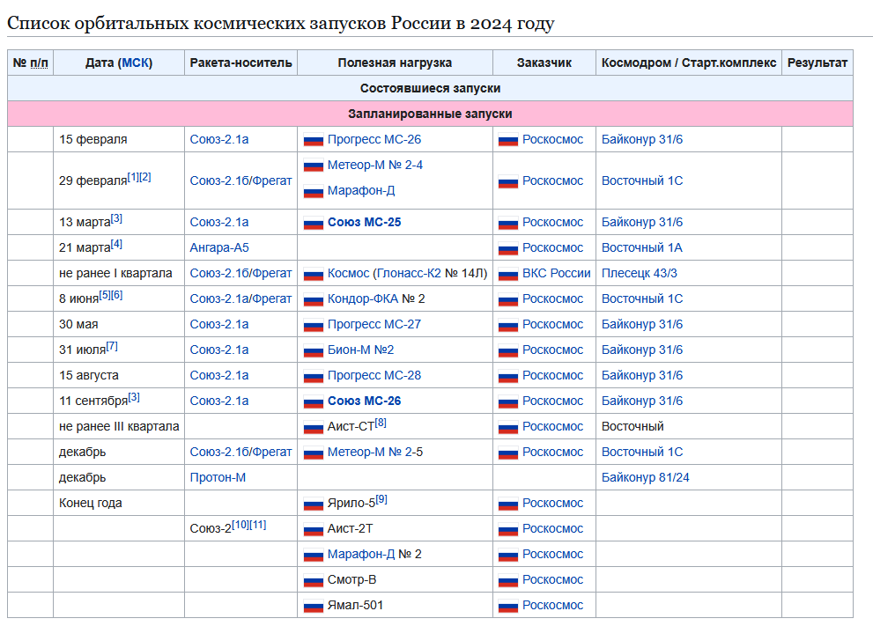
Task: Open footnote [2] beside 29 февраля
Action: (x=145, y=177)
